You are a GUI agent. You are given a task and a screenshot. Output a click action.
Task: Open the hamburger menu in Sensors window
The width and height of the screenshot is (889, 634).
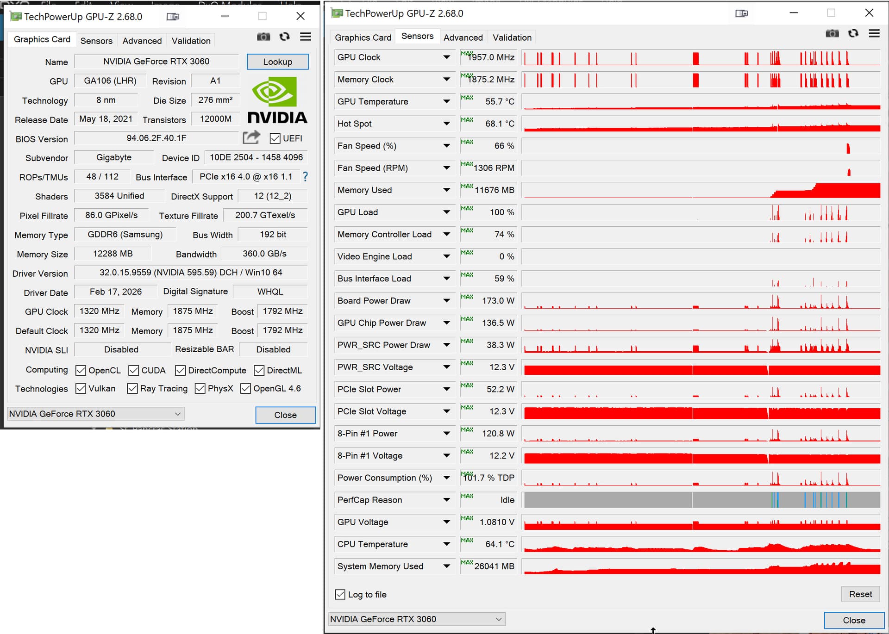click(874, 34)
